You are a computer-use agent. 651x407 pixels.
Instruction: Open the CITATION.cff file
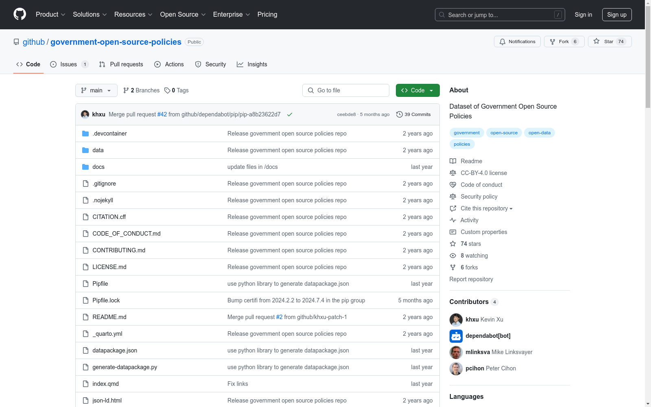109,217
